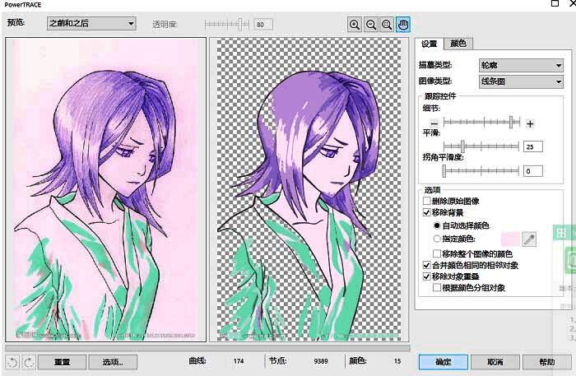Expand the 描摹类型 dropdown

coord(520,65)
